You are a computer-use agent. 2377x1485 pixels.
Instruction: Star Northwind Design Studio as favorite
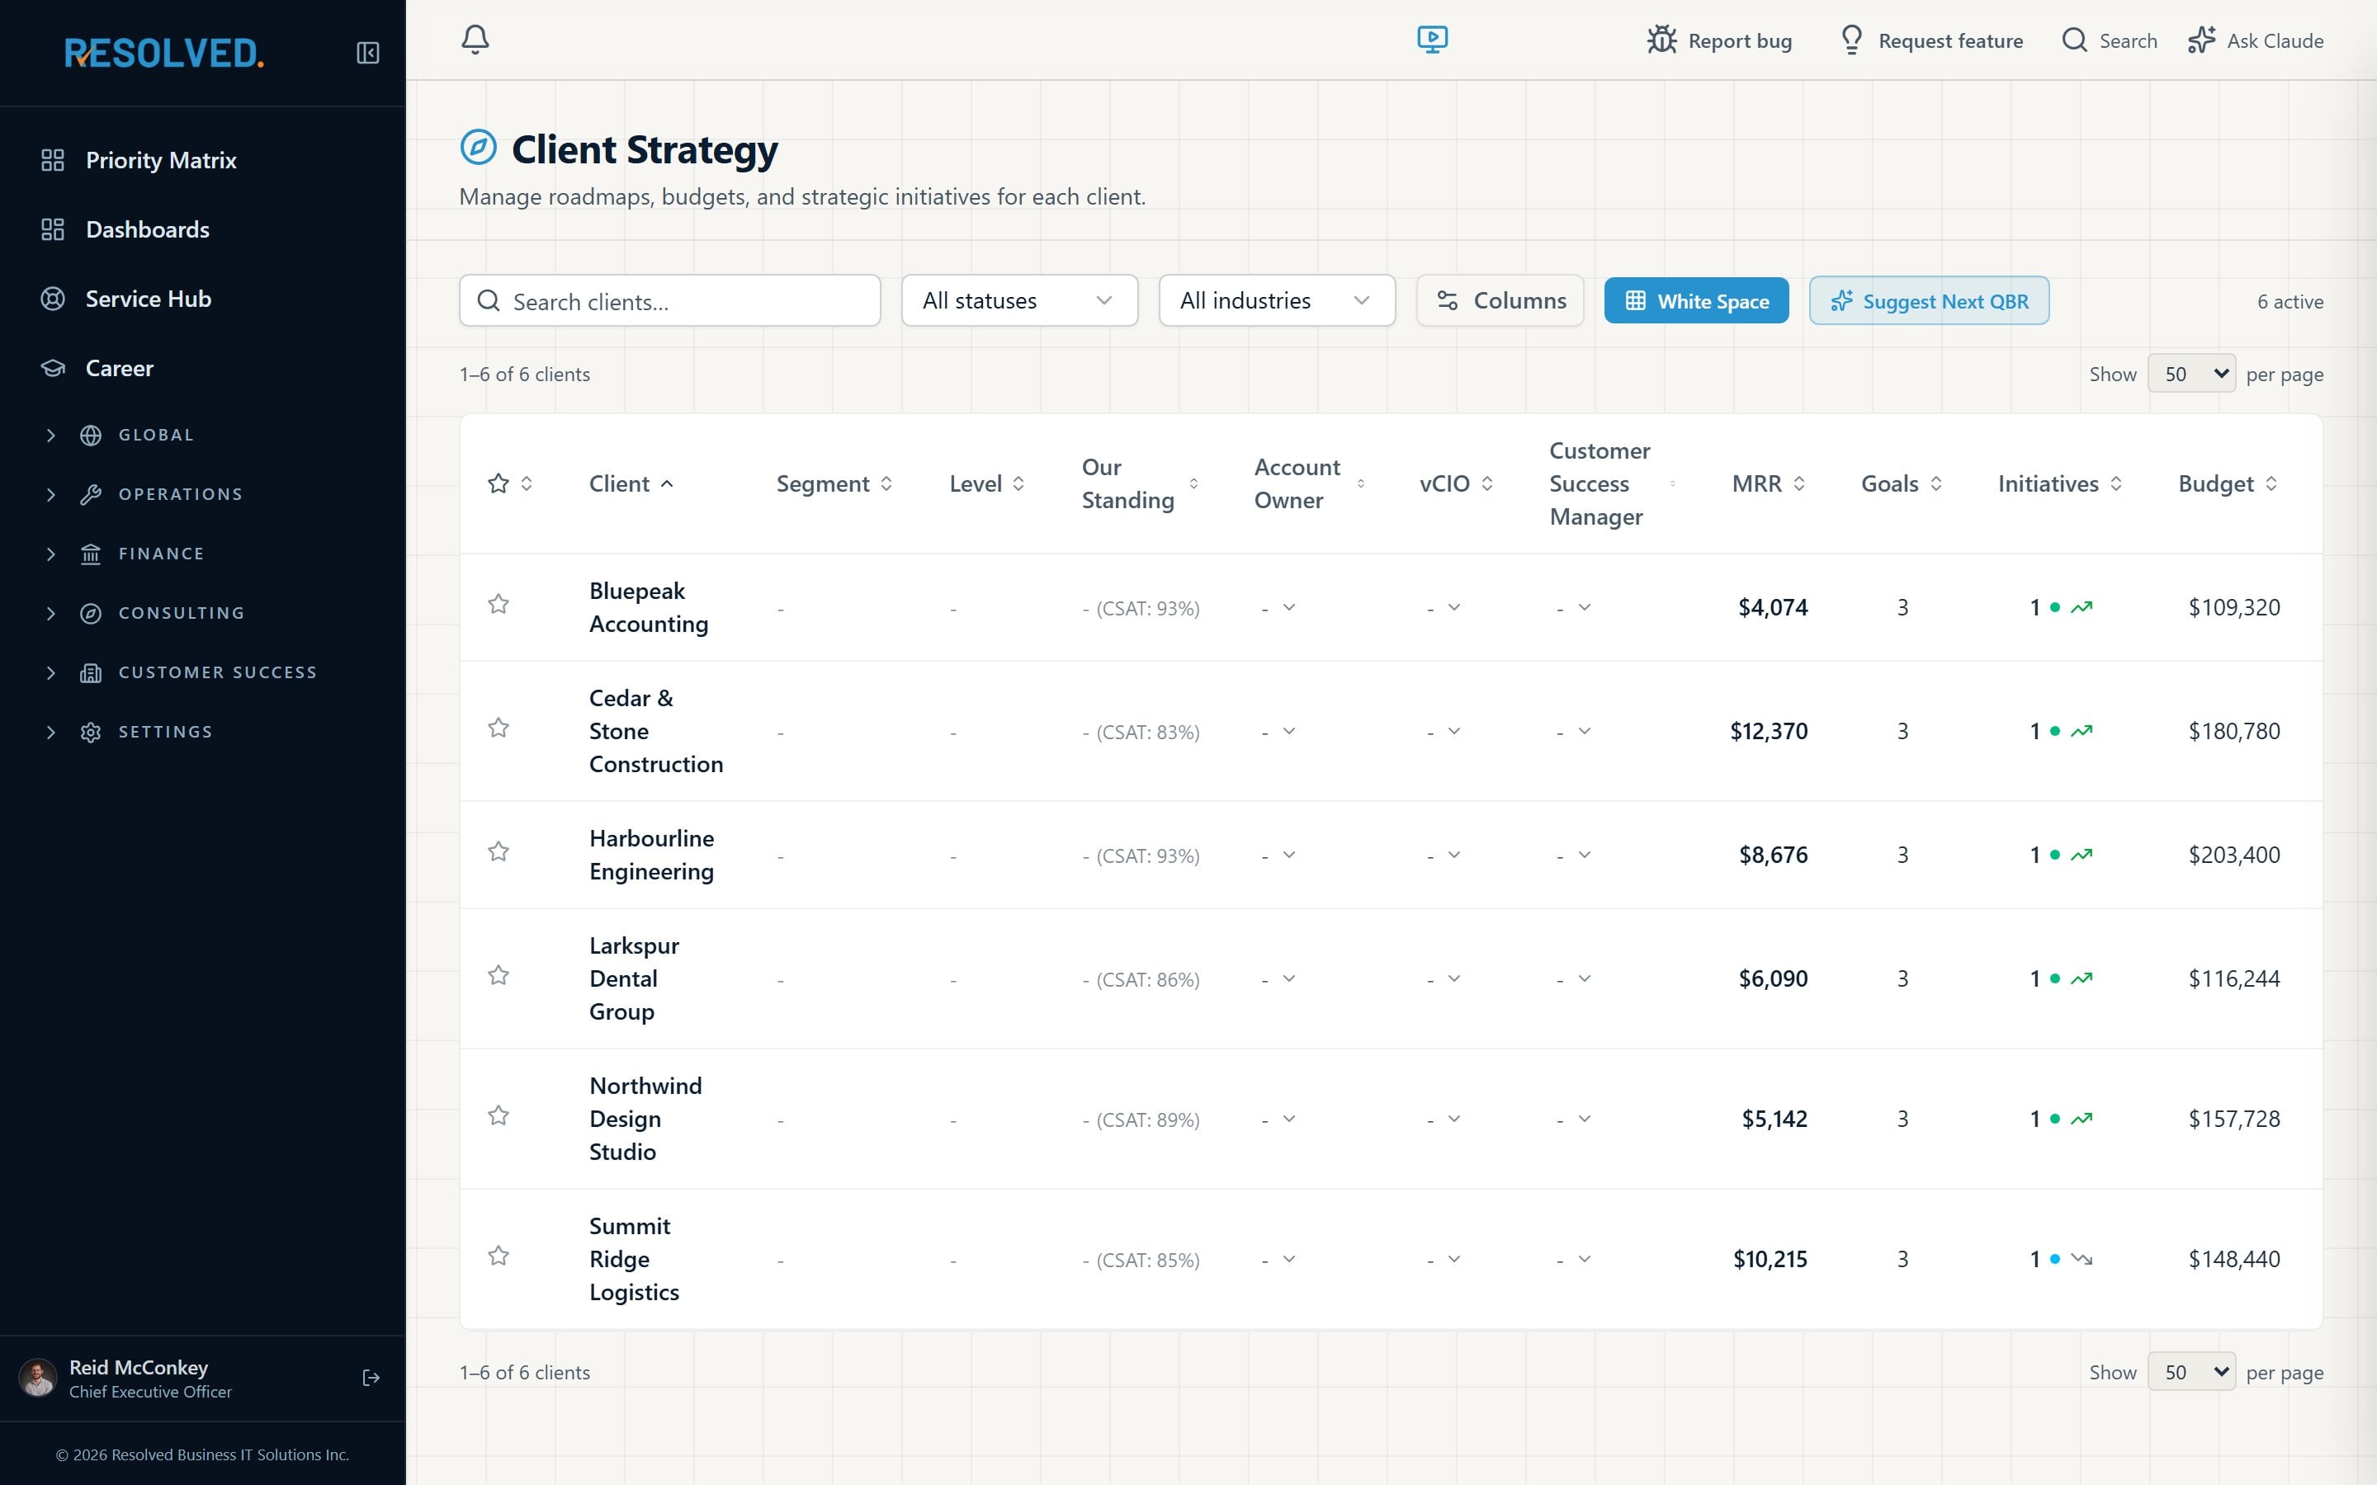point(499,1115)
